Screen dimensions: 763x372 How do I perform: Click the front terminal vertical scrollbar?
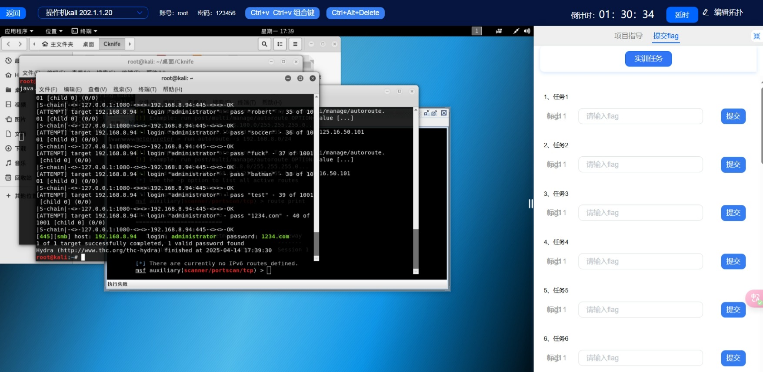click(317, 178)
